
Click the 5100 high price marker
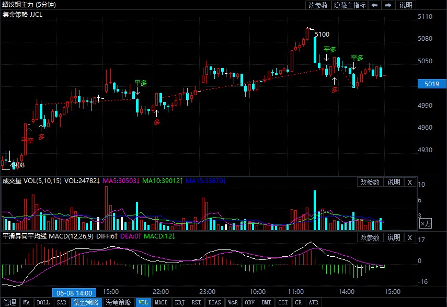[322, 34]
